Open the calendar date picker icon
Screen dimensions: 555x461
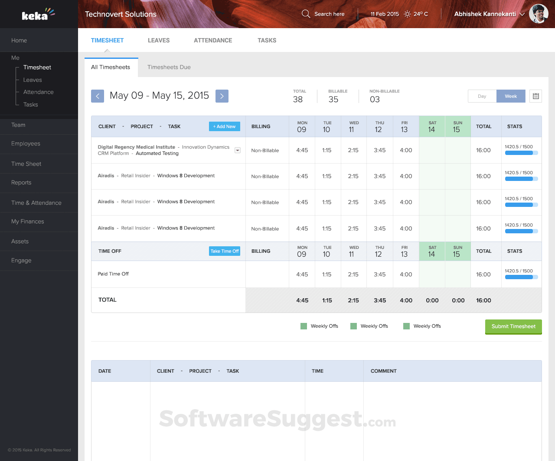535,96
